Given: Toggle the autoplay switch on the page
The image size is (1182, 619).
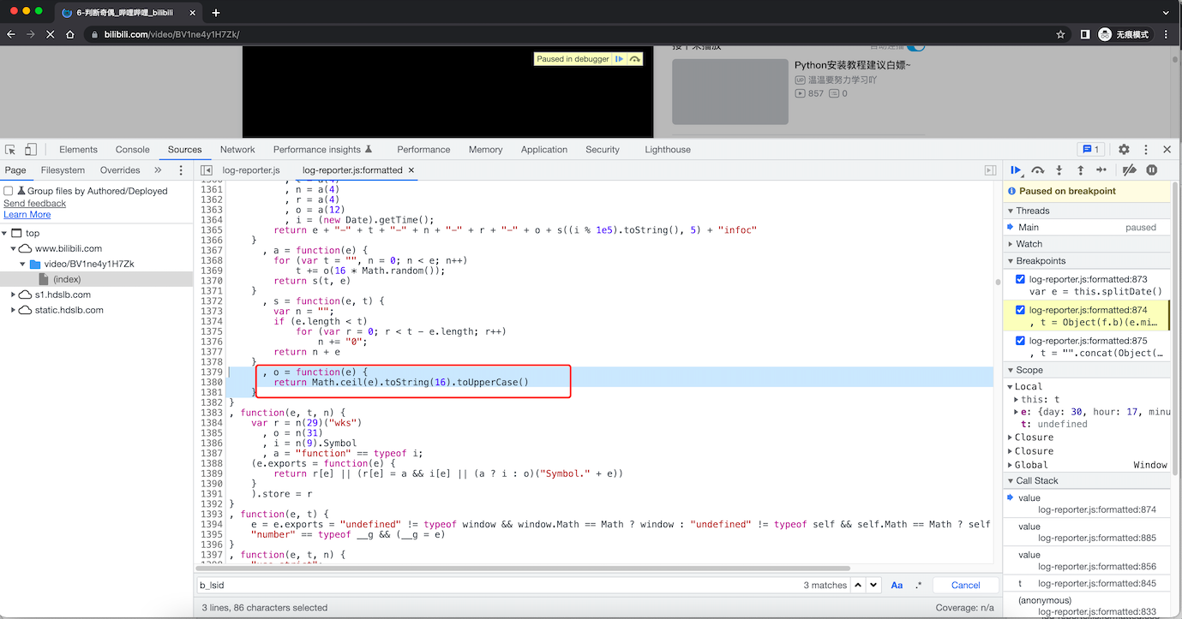Looking at the screenshot, I should pyautogui.click(x=915, y=45).
